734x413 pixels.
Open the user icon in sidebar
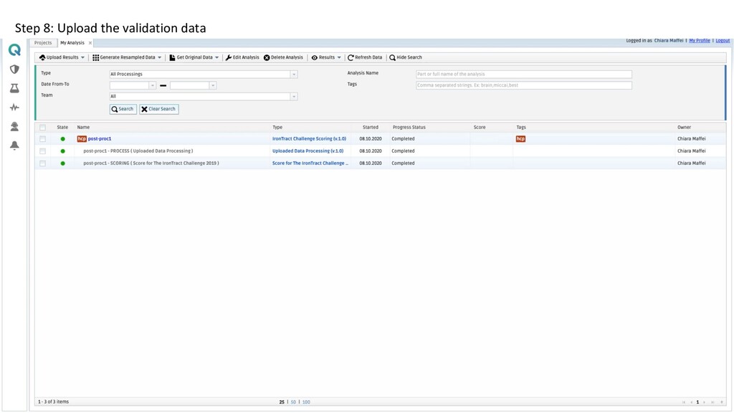(x=14, y=126)
